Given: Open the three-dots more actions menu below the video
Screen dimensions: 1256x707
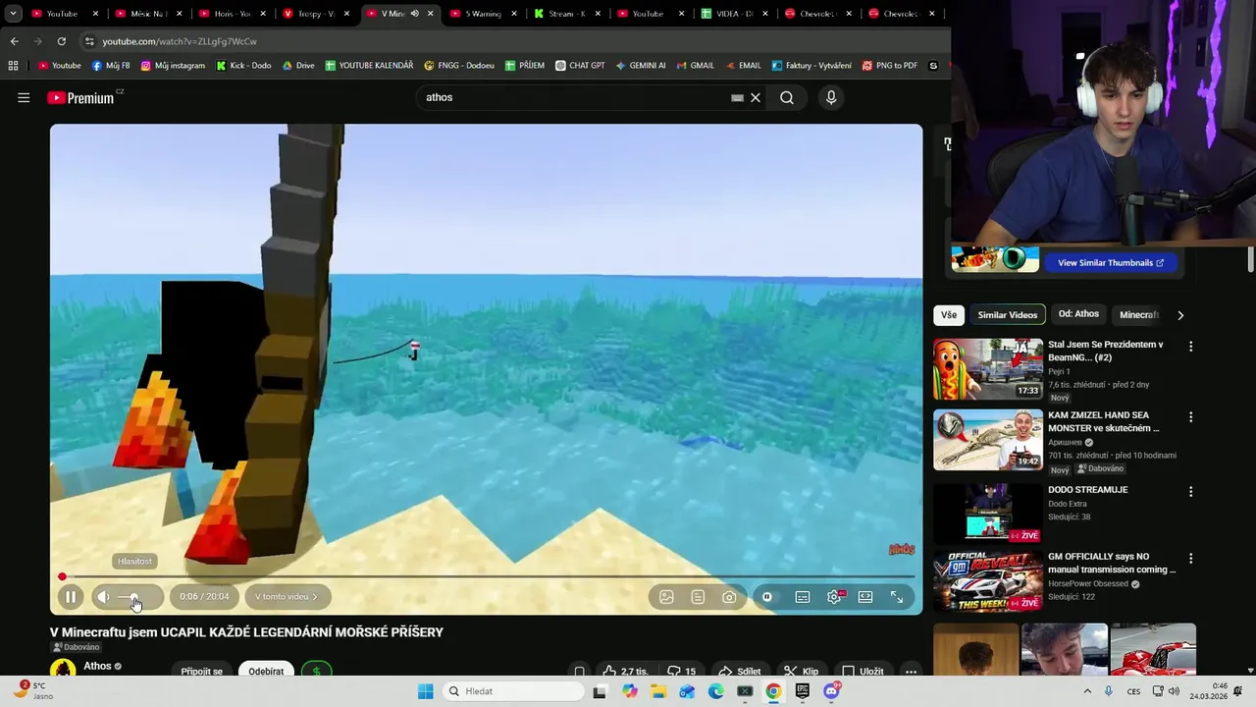Looking at the screenshot, I should point(911,672).
